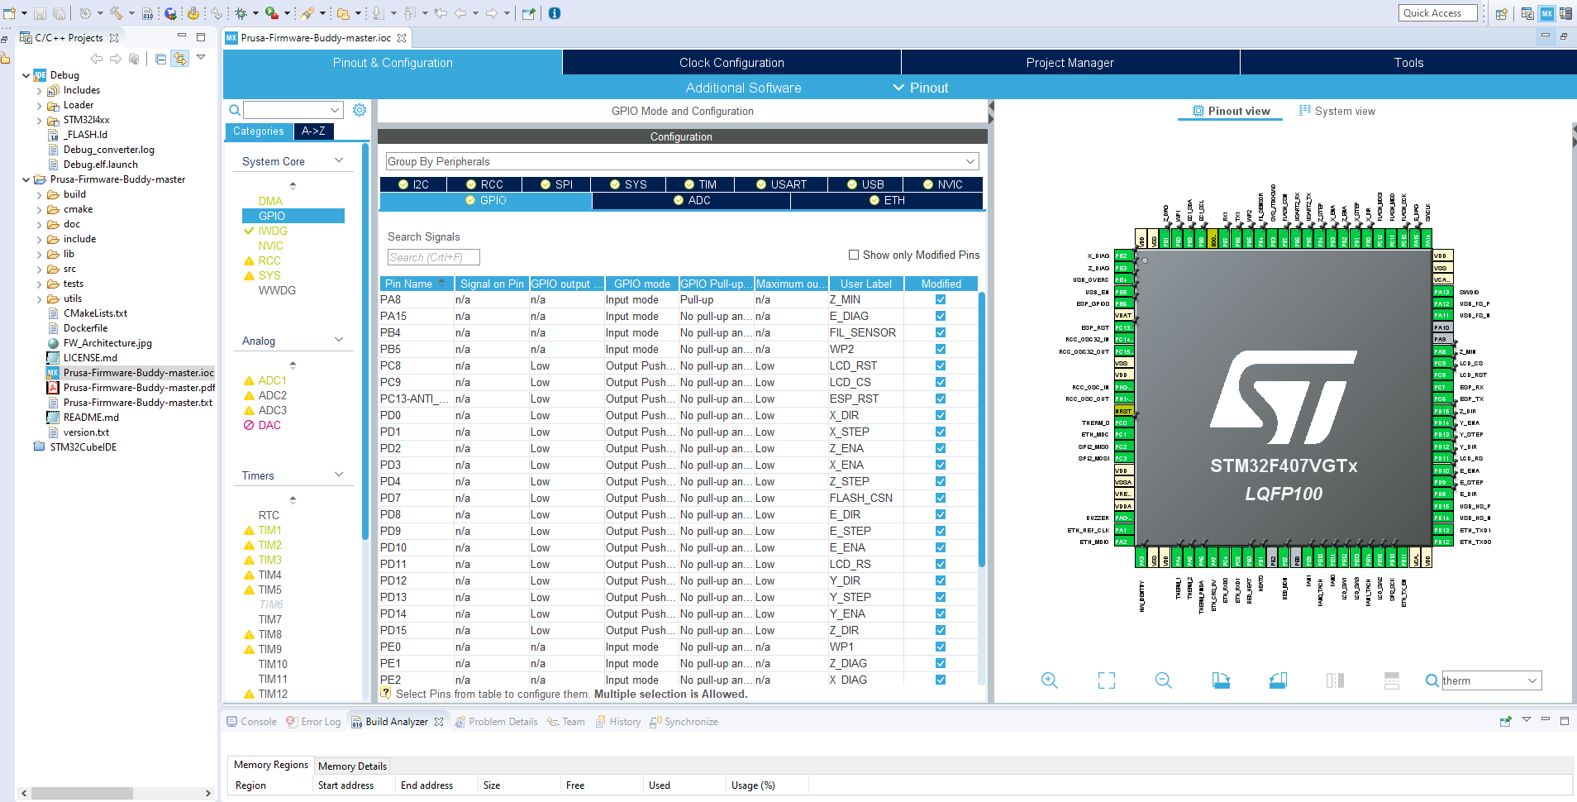Screen dimensions: 1577x802
Task: Uncheck Modified box for PD15 row
Action: click(x=941, y=630)
